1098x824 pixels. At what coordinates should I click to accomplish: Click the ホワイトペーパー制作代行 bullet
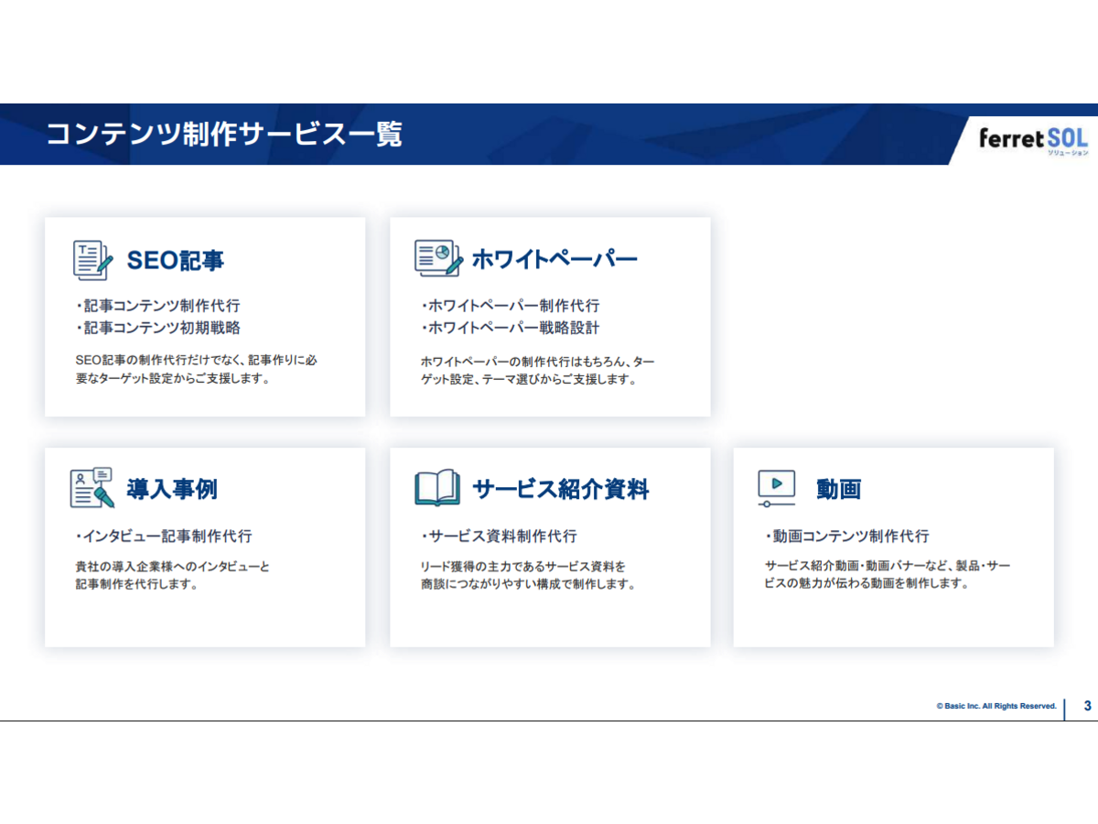pos(511,306)
